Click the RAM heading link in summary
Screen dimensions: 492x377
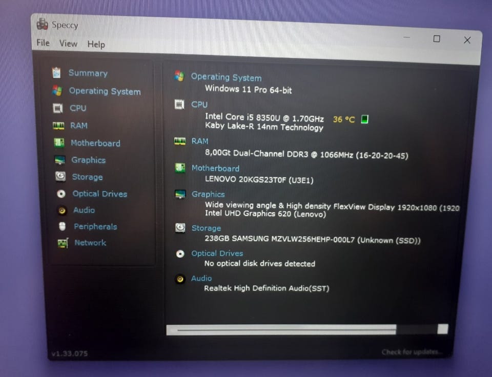[x=200, y=141]
